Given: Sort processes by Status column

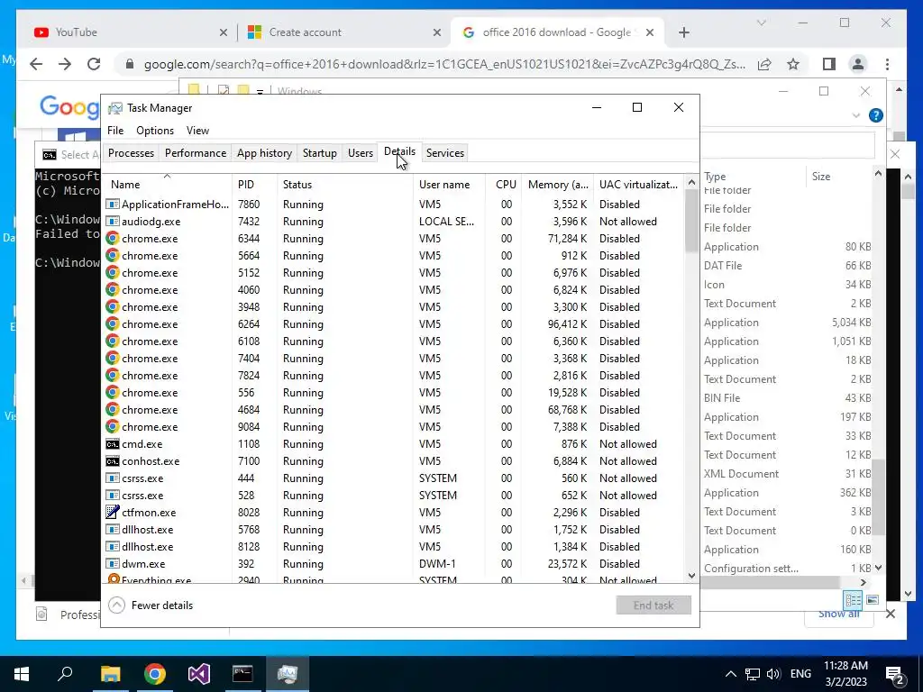Looking at the screenshot, I should 345,184.
